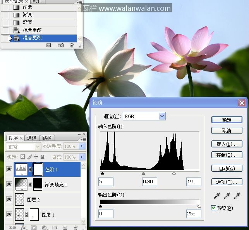Click the 确定 button
Viewport: 249px width, 230px height.
coord(227,120)
